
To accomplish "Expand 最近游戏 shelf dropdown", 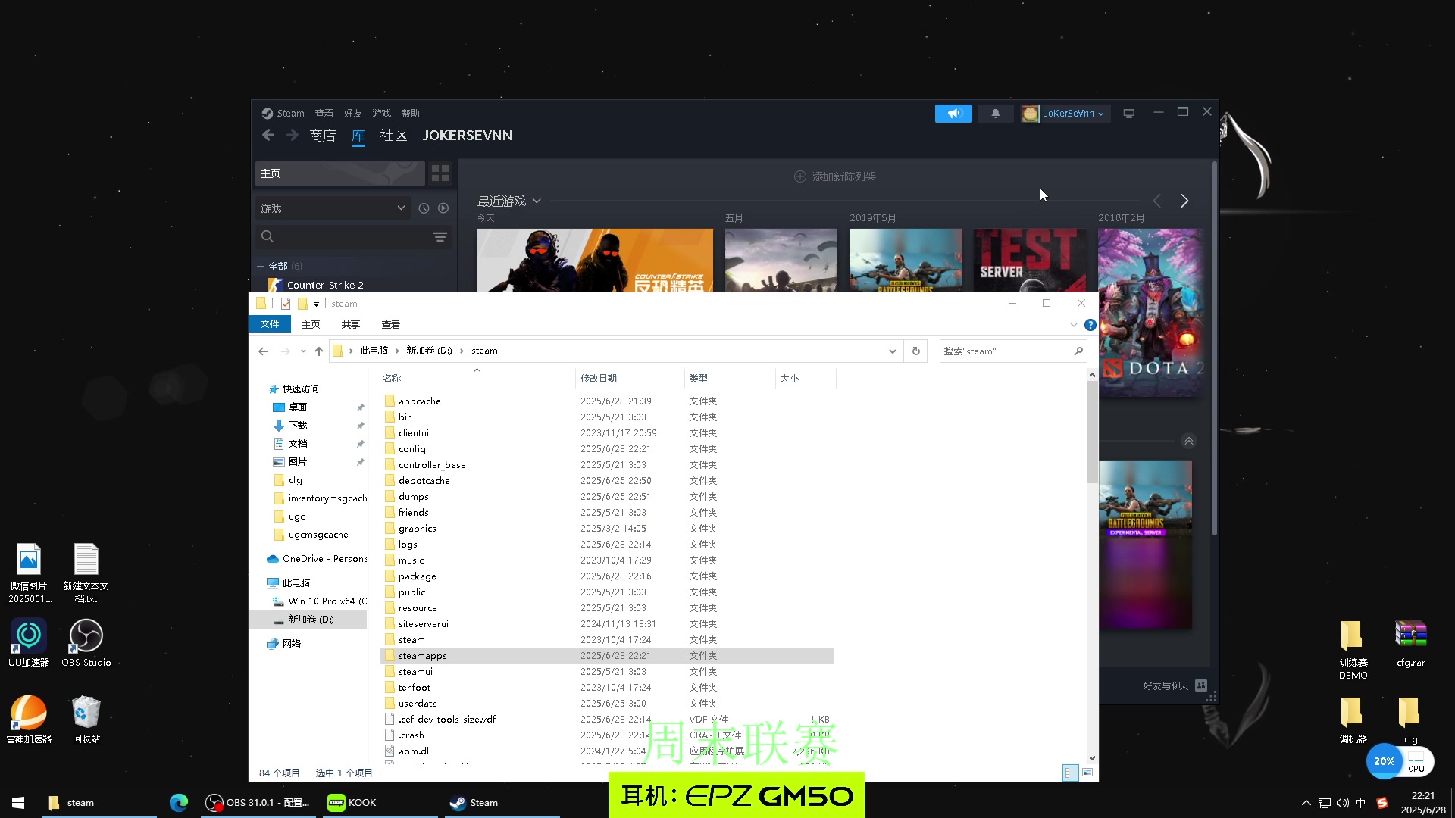I will [537, 201].
